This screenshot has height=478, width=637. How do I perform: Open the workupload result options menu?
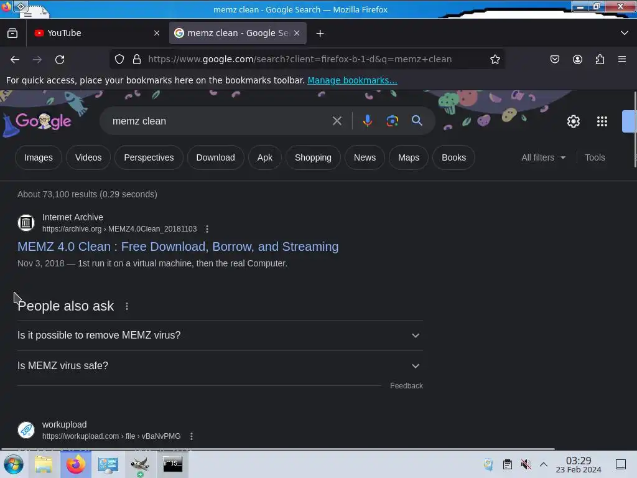click(x=192, y=436)
